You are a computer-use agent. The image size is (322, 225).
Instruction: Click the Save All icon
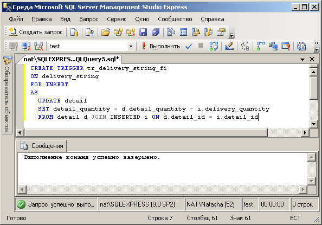tap(156, 33)
